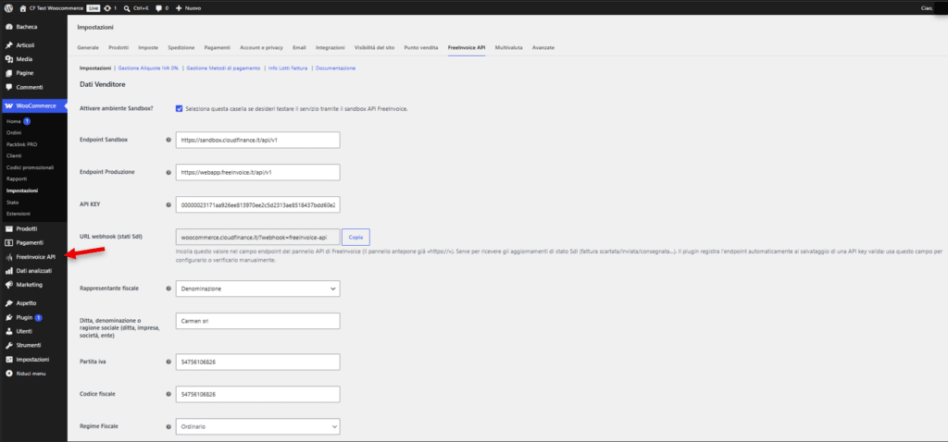Viewport: 948px width, 442px height.
Task: Open the Documentazione link
Action: [x=335, y=68]
